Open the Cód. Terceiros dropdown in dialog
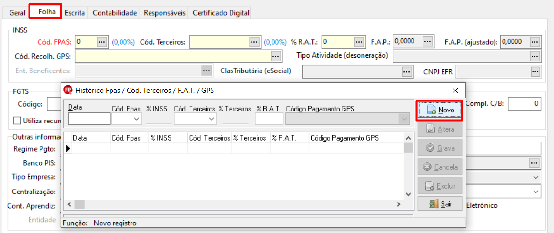This screenshot has width=554, height=233. [x=212, y=119]
